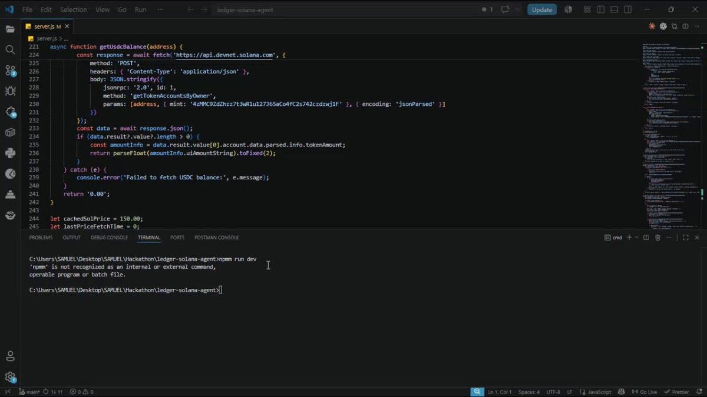Image resolution: width=707 pixels, height=397 pixels.
Task: Open the chat icon in title bar
Action: (505, 9)
